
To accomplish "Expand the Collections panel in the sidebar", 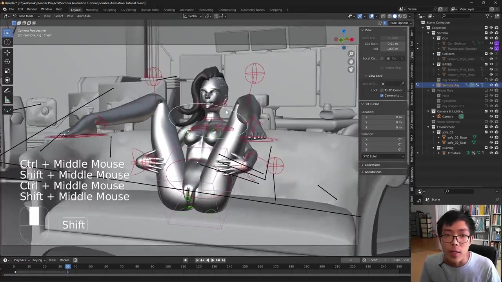I will click(372, 165).
